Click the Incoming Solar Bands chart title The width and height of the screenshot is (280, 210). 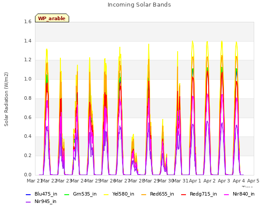pyautogui.click(x=139, y=5)
